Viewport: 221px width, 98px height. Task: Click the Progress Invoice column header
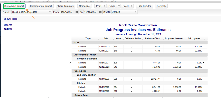(x=173, y=38)
